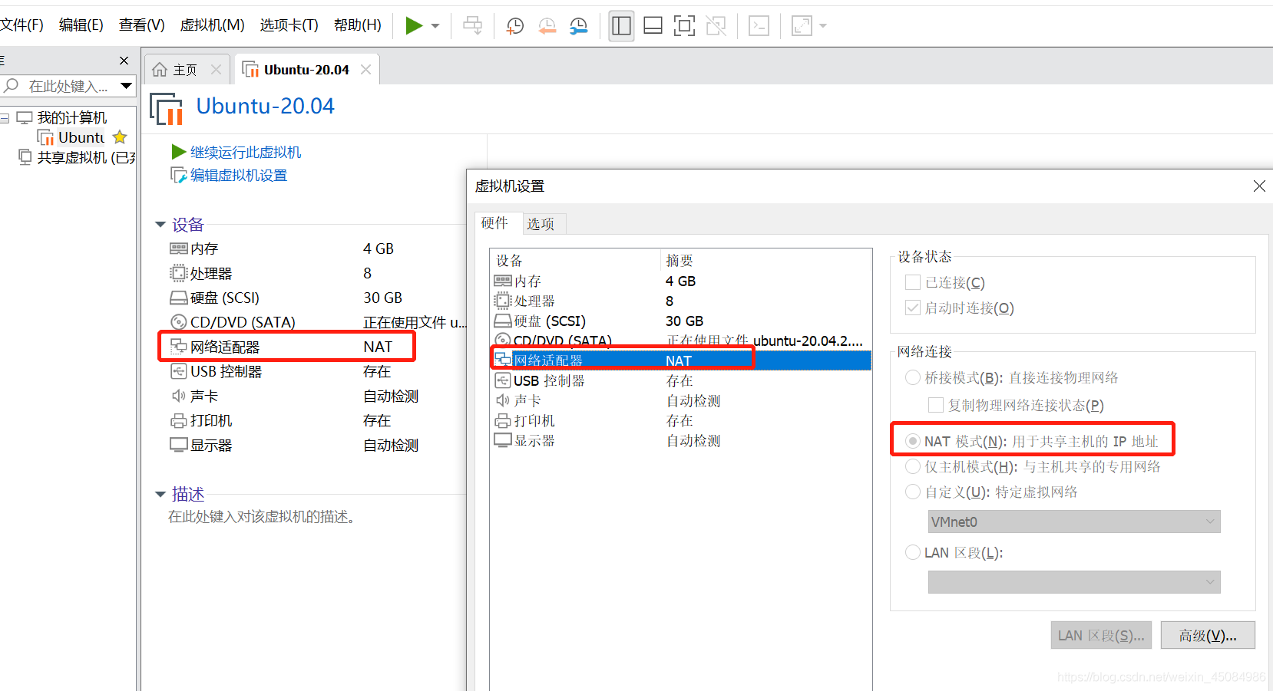Image resolution: width=1273 pixels, height=691 pixels.
Task: Collapse the 设备 devices section
Action: [160, 224]
